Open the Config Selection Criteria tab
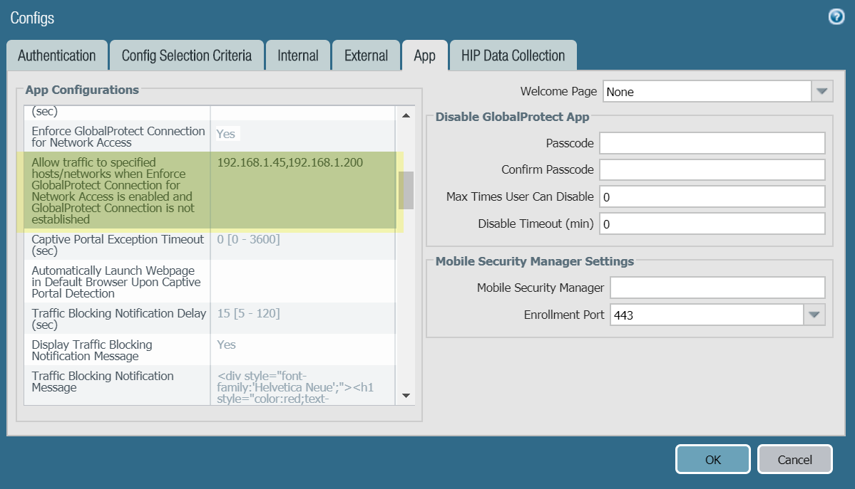Screen dimensions: 855x489 [186, 56]
